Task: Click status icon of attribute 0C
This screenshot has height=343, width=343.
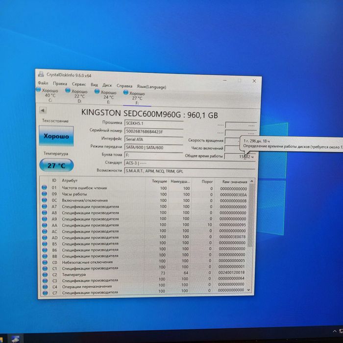Action: click(45, 200)
